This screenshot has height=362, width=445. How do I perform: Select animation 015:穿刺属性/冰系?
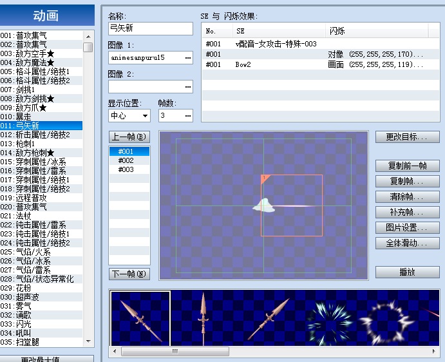(41, 162)
